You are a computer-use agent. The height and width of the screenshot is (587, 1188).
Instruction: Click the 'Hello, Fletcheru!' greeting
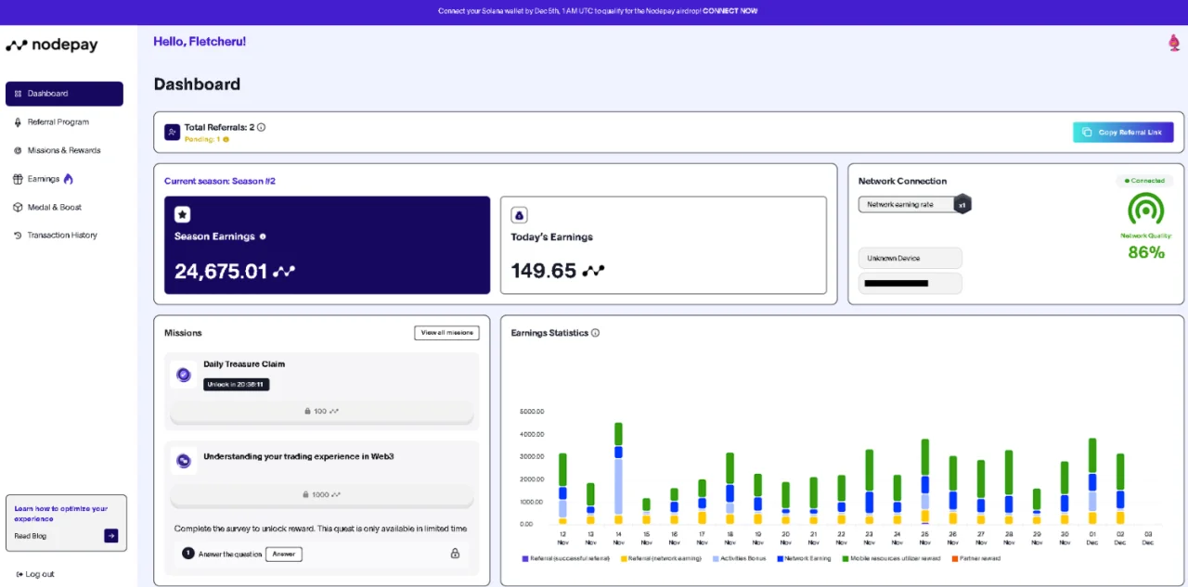(x=200, y=42)
